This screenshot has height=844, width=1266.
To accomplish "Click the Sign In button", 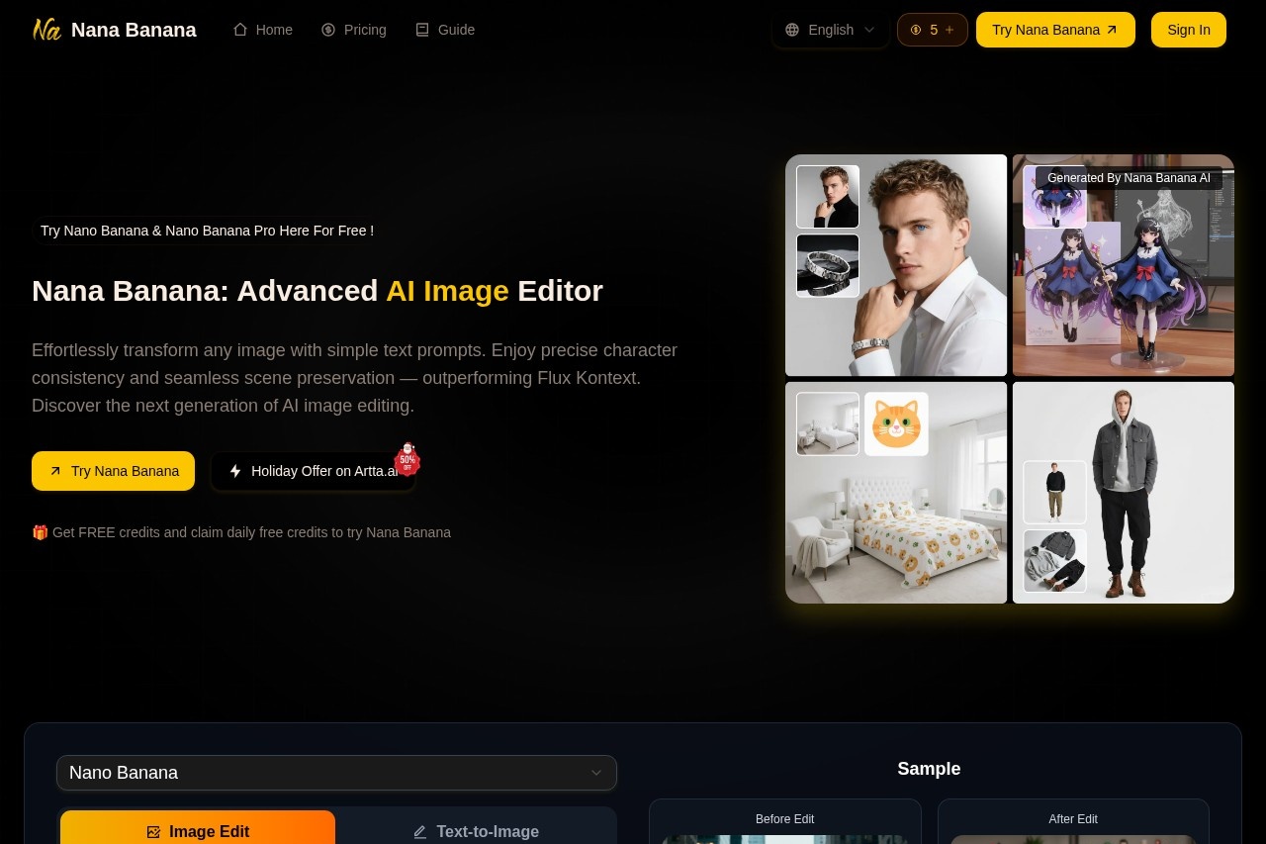I will click(x=1188, y=30).
